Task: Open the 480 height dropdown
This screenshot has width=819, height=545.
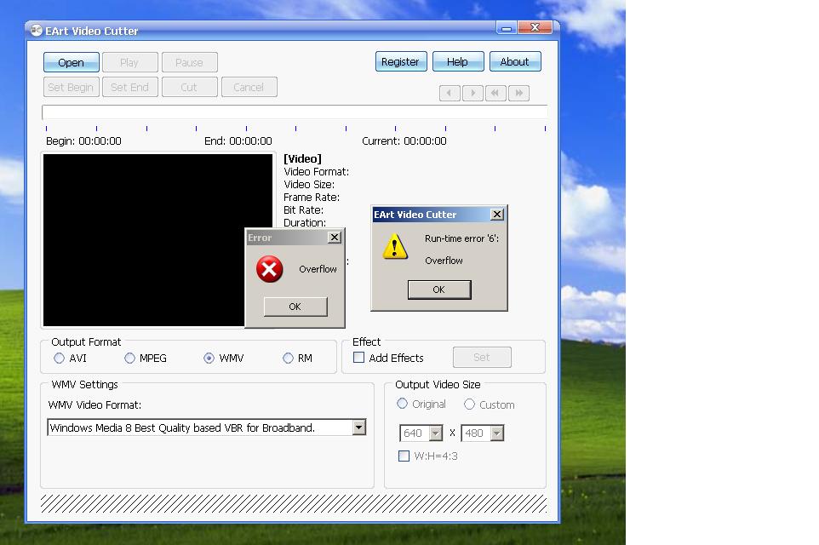Action: (496, 433)
